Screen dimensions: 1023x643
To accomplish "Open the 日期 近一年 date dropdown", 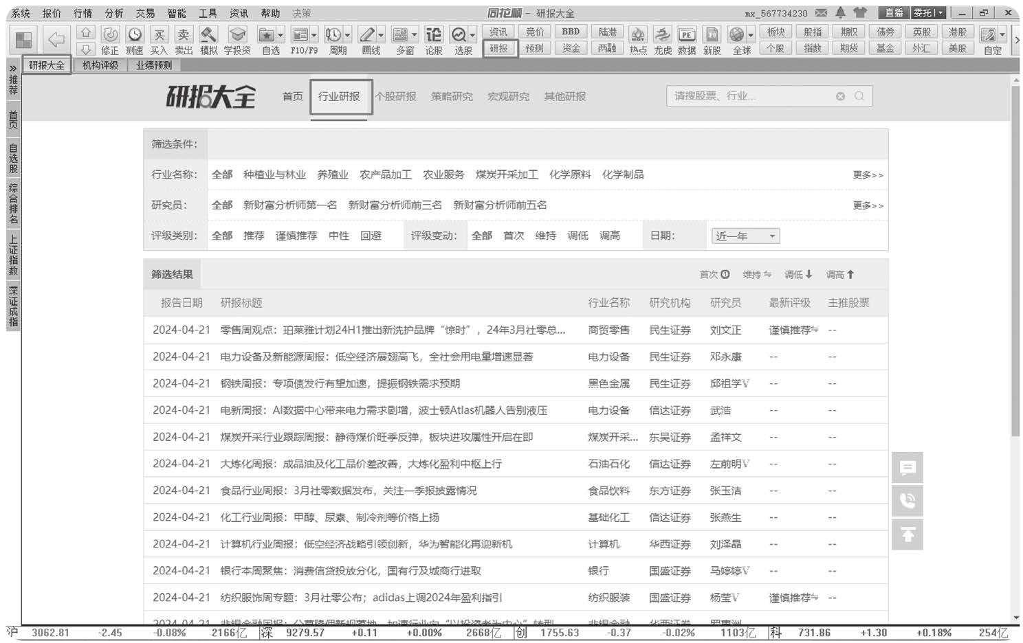I will tap(746, 236).
